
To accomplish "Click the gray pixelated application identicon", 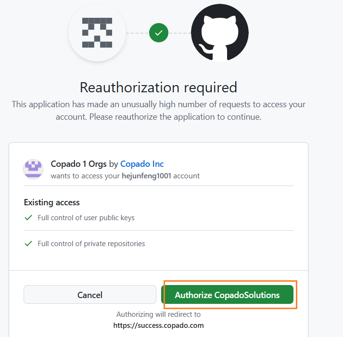I will [97, 33].
